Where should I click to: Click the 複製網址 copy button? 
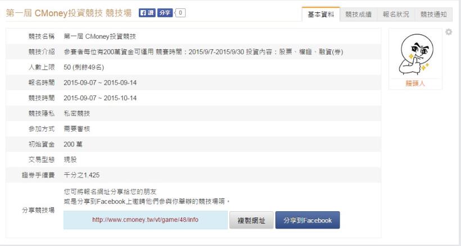point(251,220)
